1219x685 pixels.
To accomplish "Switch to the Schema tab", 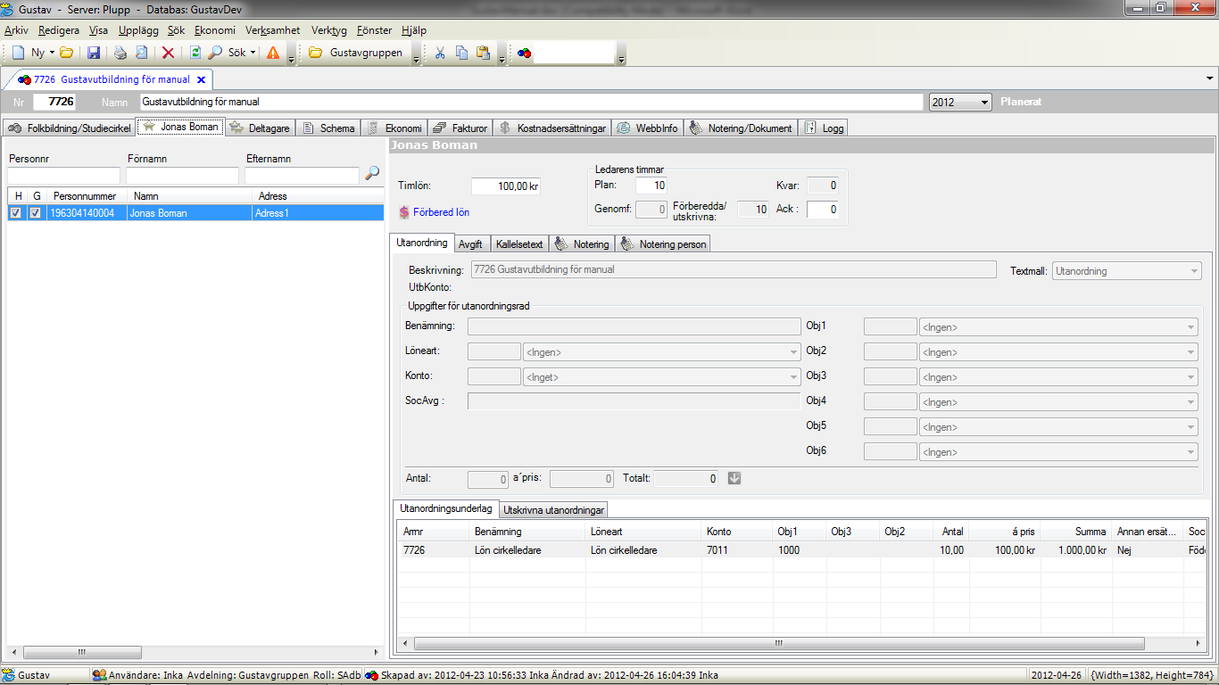I will 328,128.
